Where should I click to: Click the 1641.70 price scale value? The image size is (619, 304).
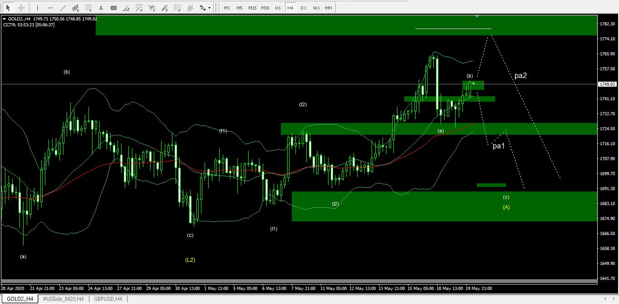[606, 279]
